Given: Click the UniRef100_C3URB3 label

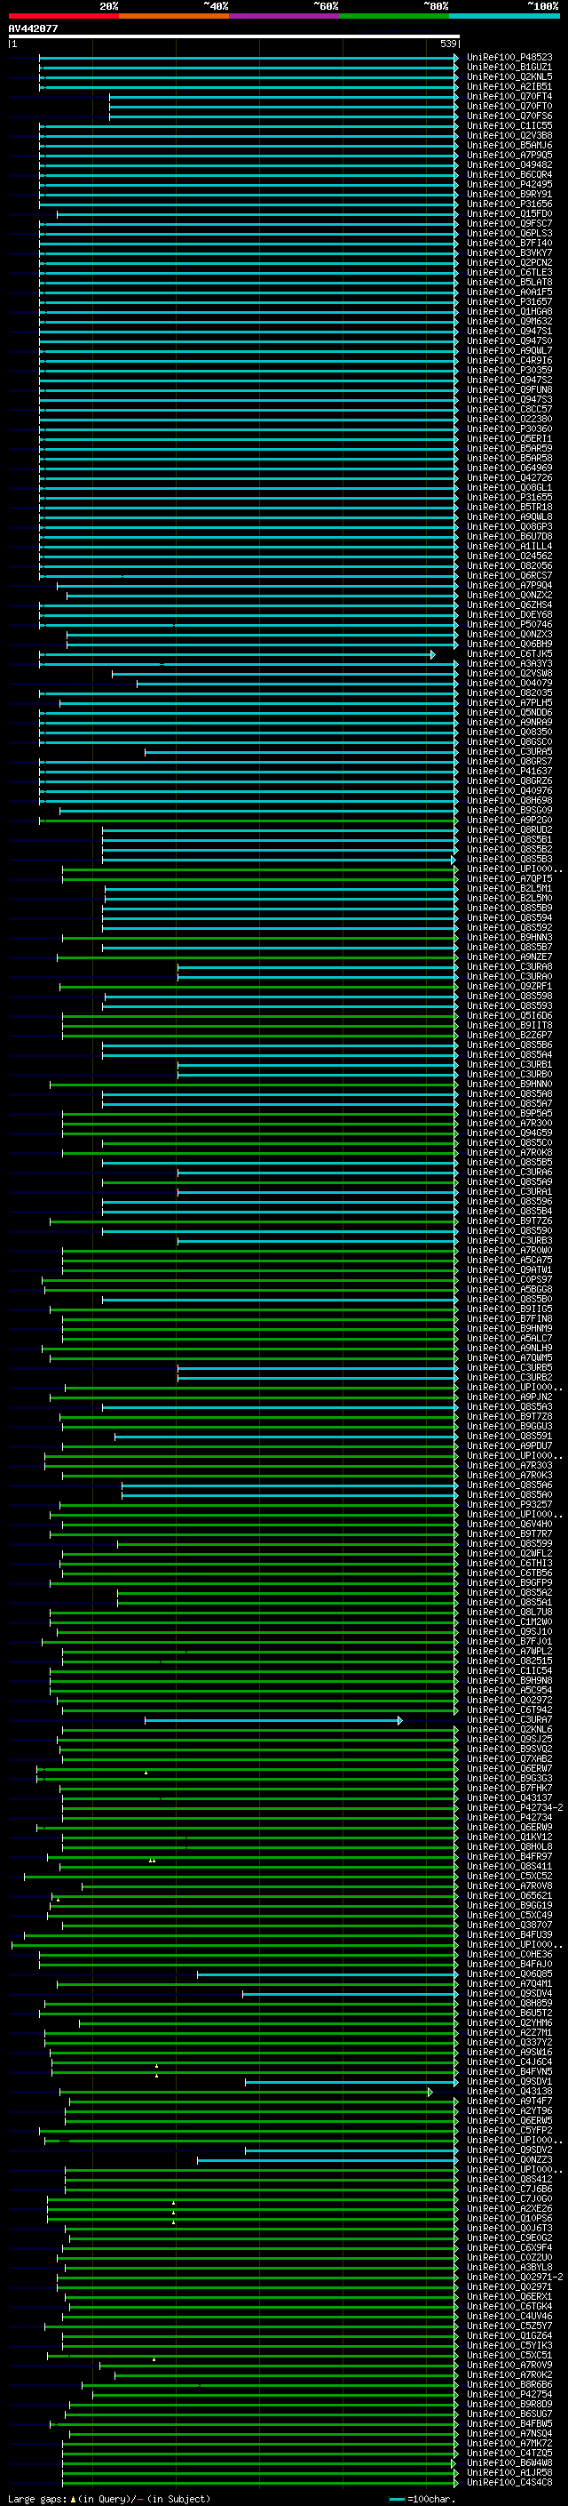Looking at the screenshot, I should (509, 1240).
